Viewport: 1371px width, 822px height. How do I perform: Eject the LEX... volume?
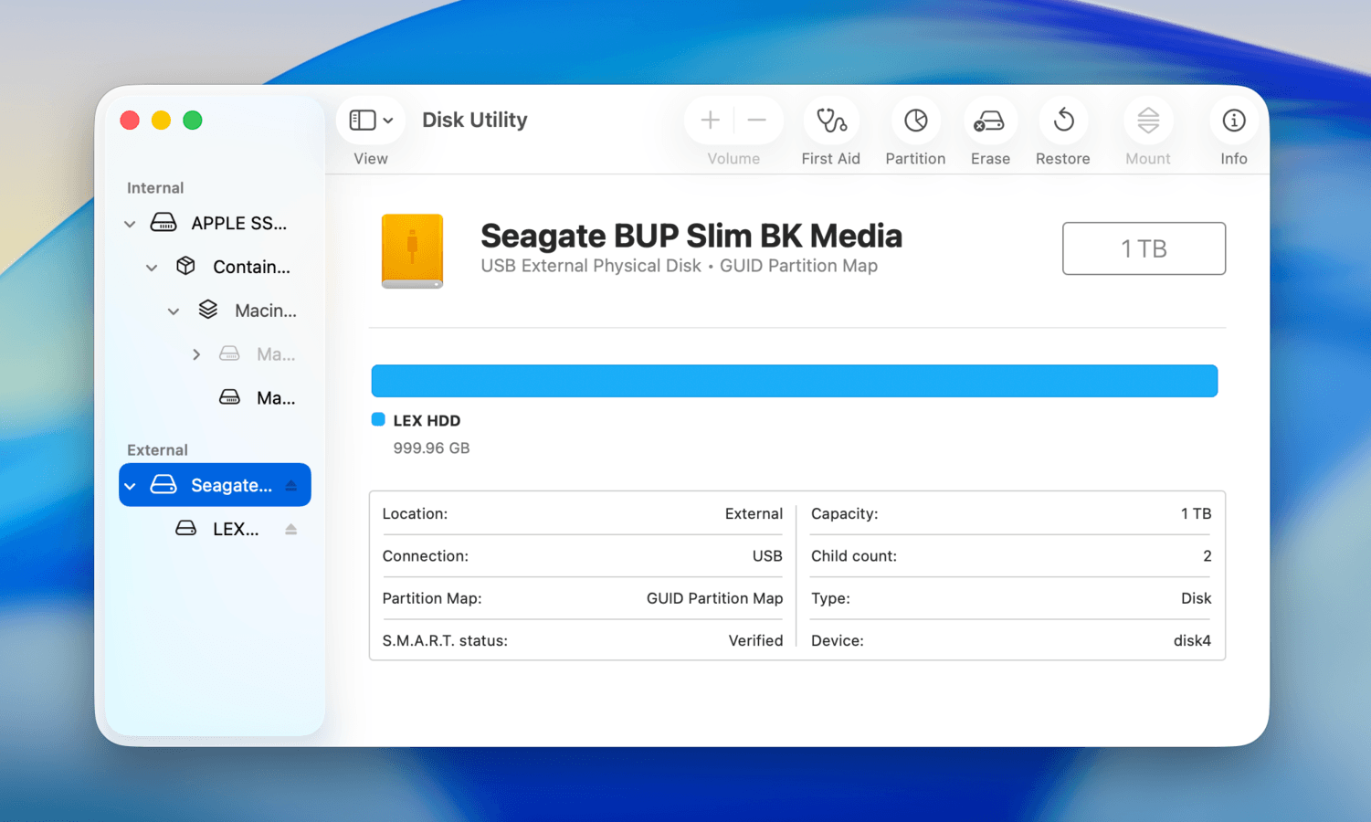point(291,529)
